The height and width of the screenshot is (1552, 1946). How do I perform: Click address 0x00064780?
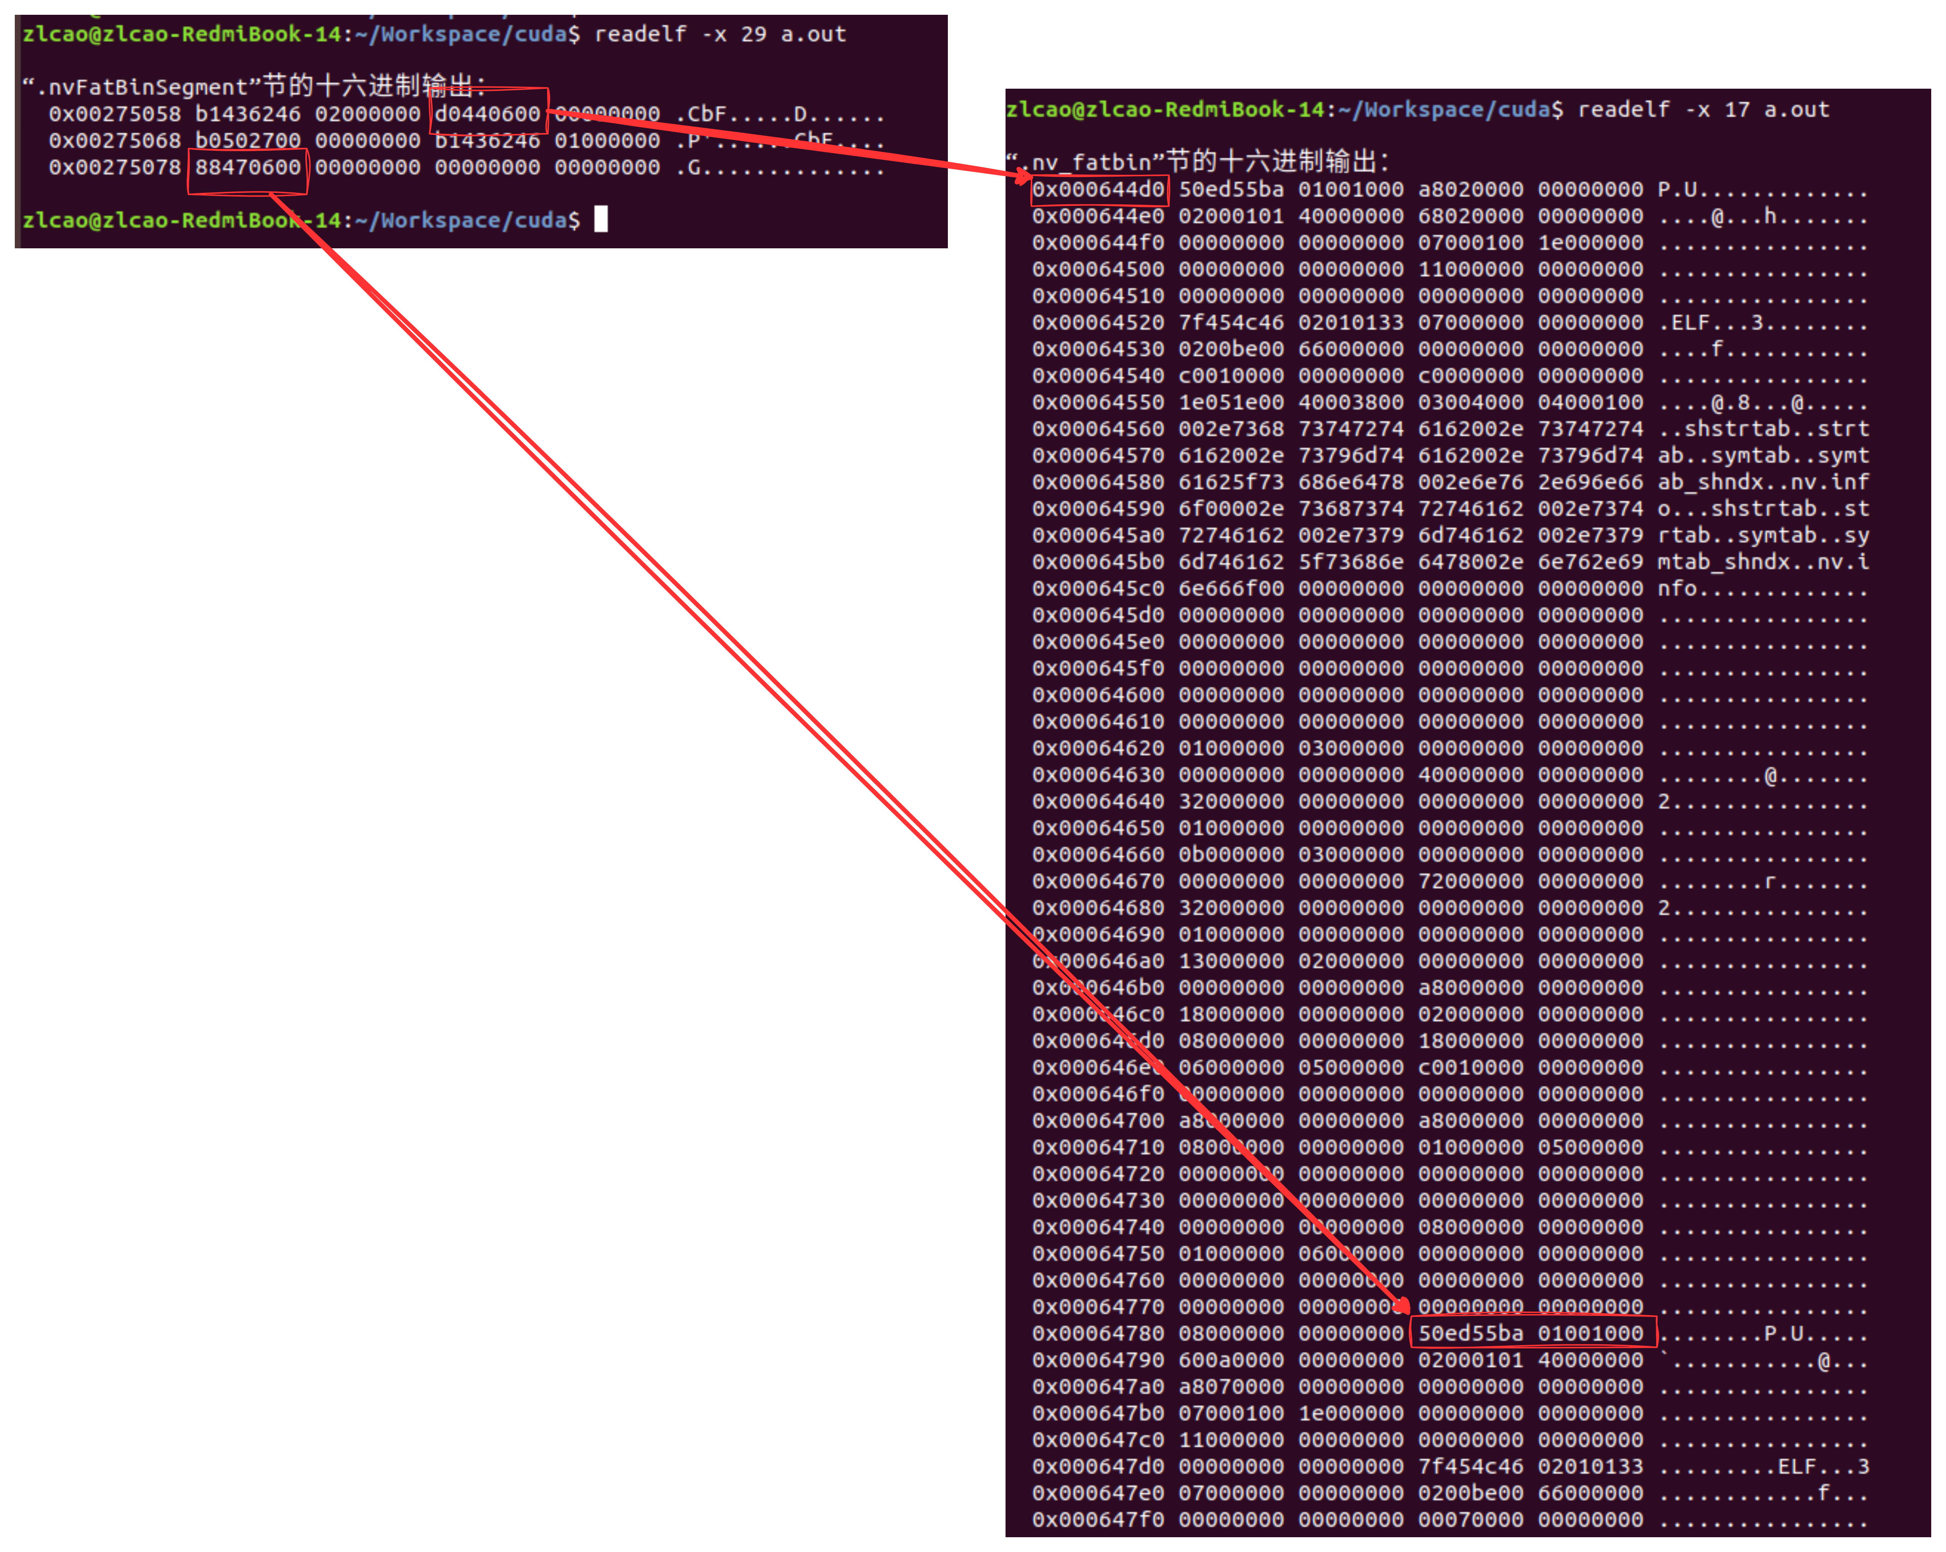[x=1098, y=1334]
